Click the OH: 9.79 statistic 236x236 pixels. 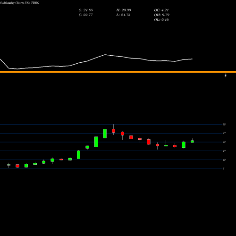(161, 15)
